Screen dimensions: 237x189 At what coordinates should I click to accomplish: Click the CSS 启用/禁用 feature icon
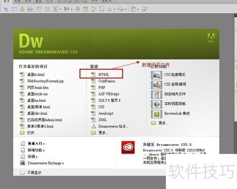pos(156,85)
